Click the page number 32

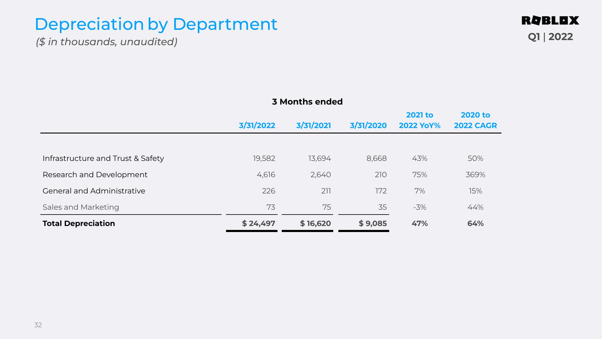click(x=38, y=325)
